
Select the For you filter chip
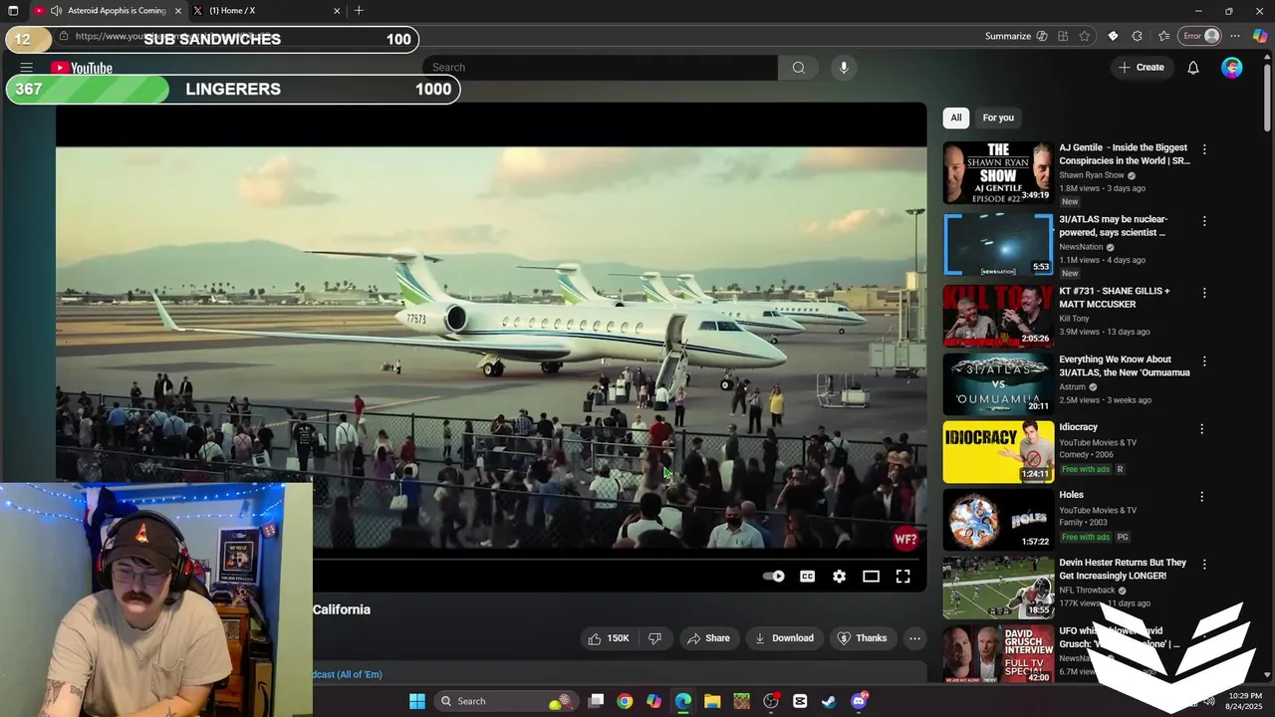998,118
